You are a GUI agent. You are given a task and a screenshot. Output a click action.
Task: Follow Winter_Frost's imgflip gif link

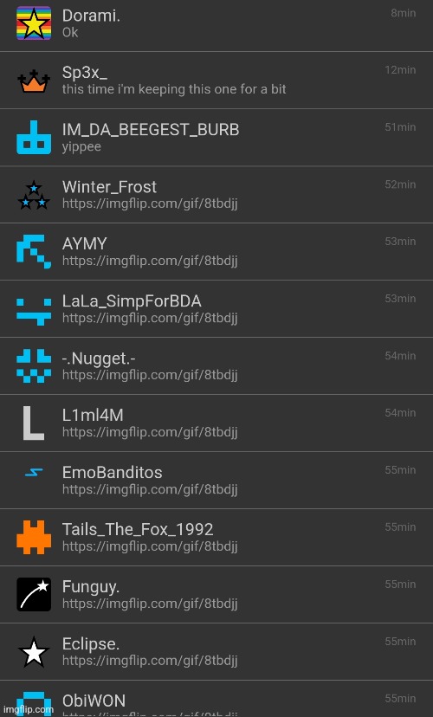(150, 203)
